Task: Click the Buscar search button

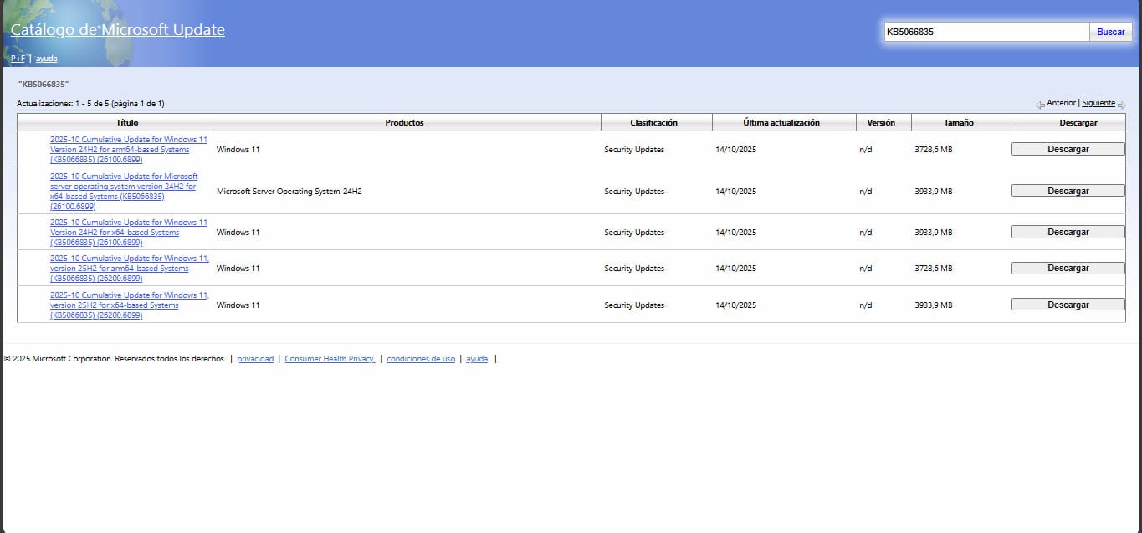Action: pos(1110,32)
